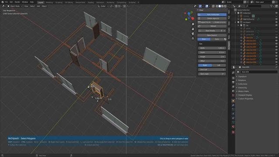The width and height of the screenshot is (279, 157).
Task: Open the Object Mode dropdown
Action: (x=15, y=6)
